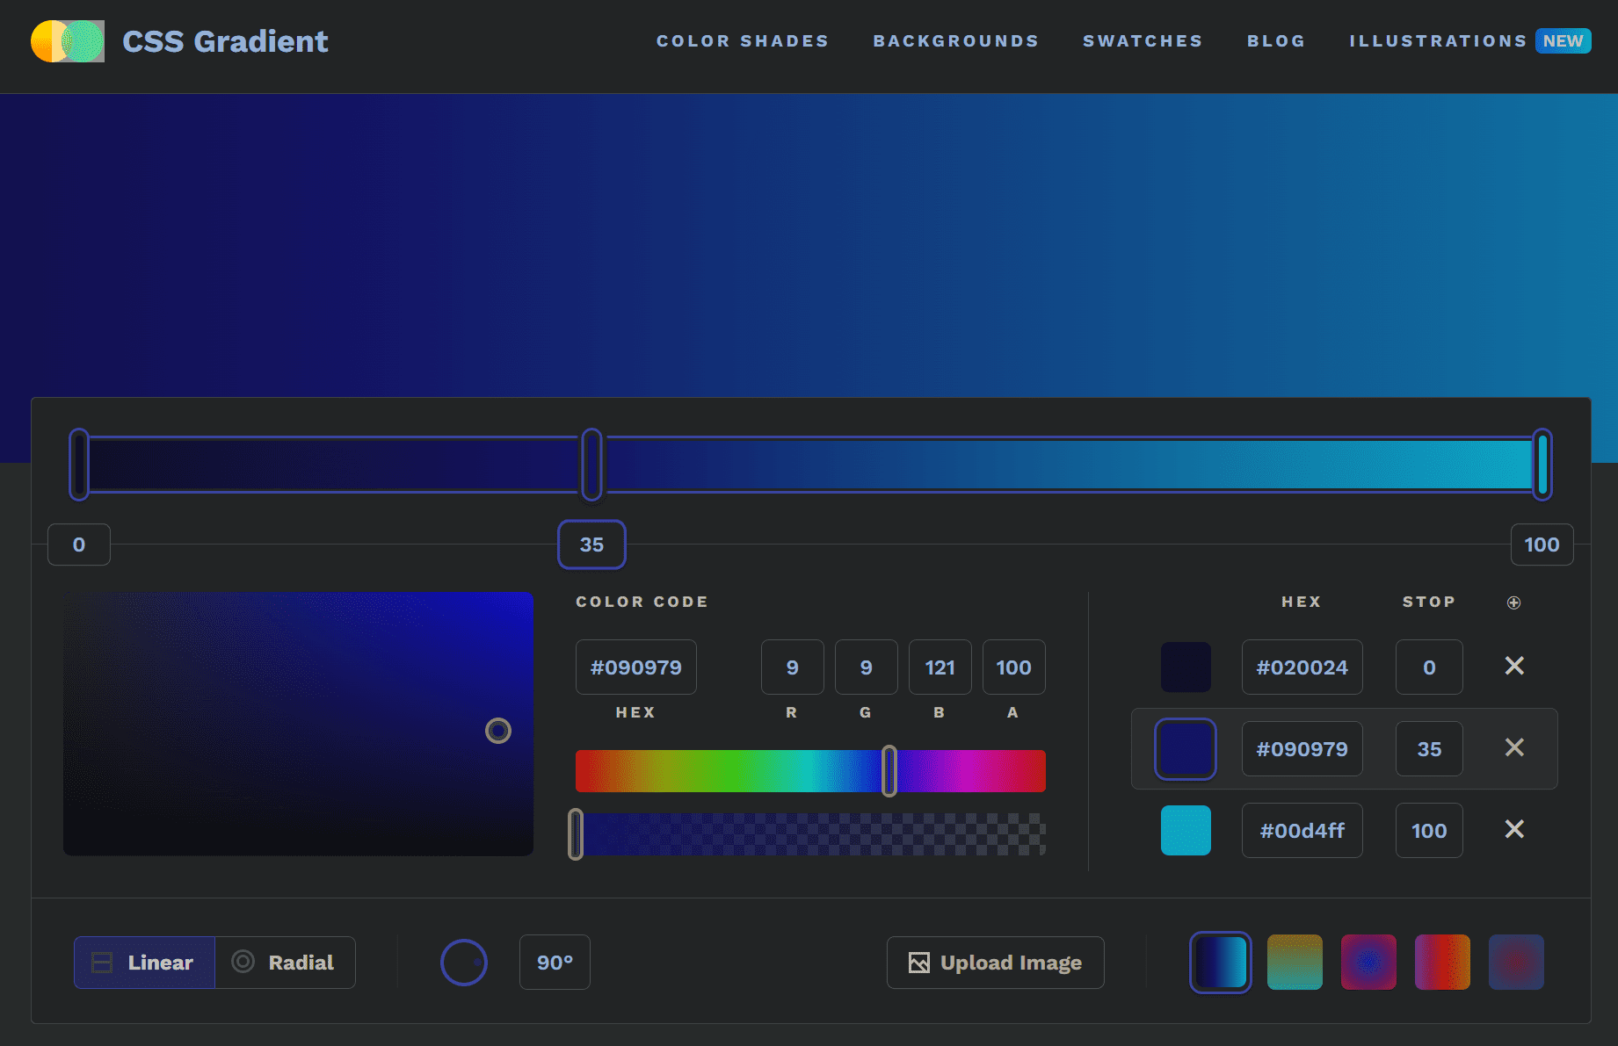
Task: Open the COLOR SHADES menu
Action: click(x=742, y=40)
